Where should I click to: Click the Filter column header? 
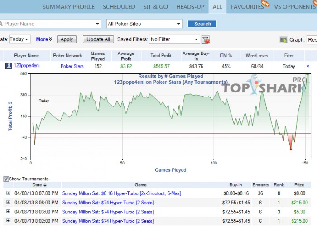289,56
